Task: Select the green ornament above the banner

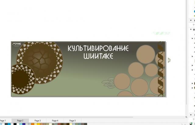Action: (x=161, y=33)
